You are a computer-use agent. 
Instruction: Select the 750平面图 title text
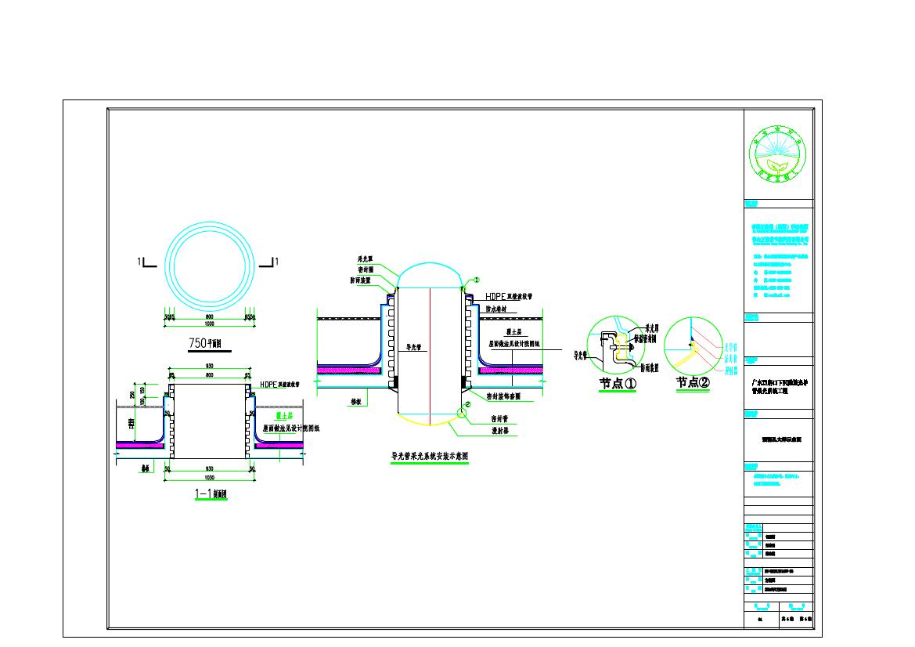[x=208, y=343]
